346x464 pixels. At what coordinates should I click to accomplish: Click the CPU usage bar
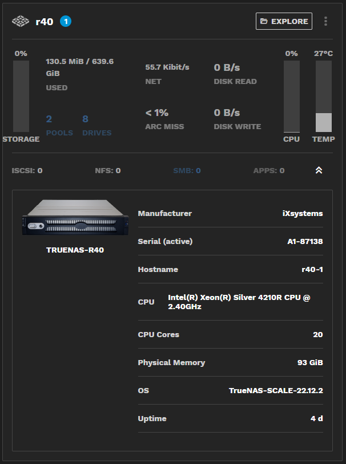click(291, 96)
